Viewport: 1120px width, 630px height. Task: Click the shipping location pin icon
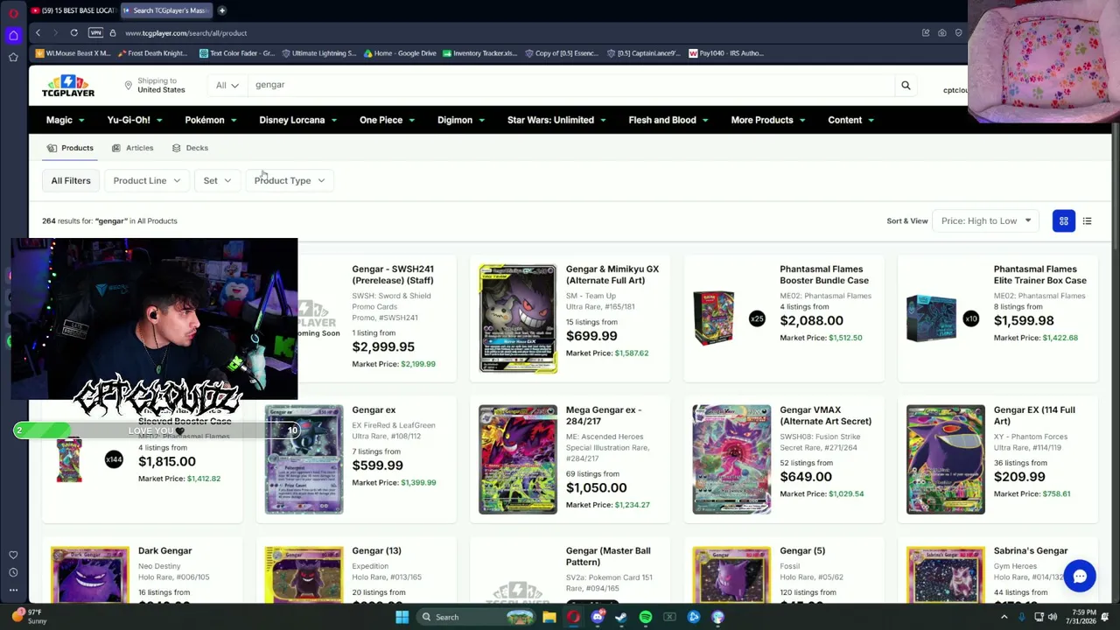128,86
